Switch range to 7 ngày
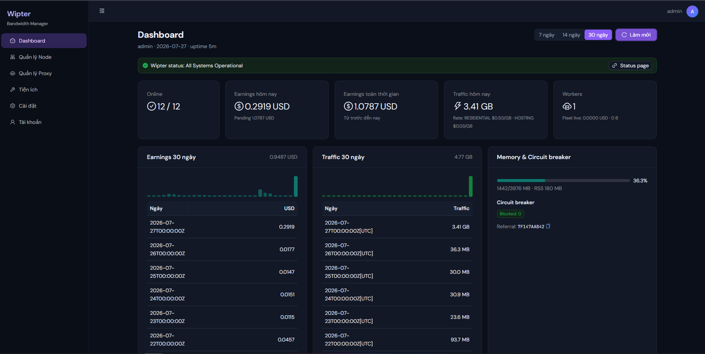705x354 pixels. [546, 35]
